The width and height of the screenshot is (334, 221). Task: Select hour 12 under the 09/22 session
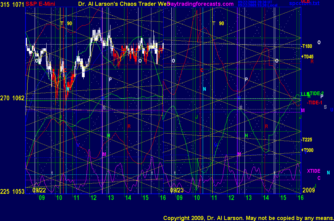pyautogui.click(x=94, y=198)
